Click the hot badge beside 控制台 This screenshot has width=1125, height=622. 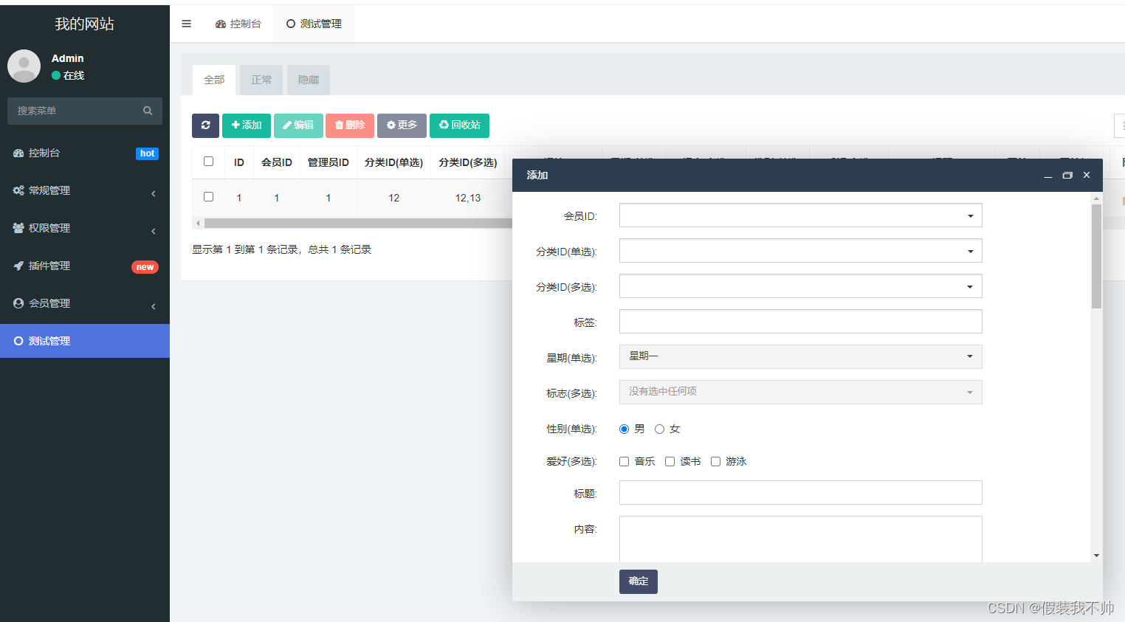[148, 153]
